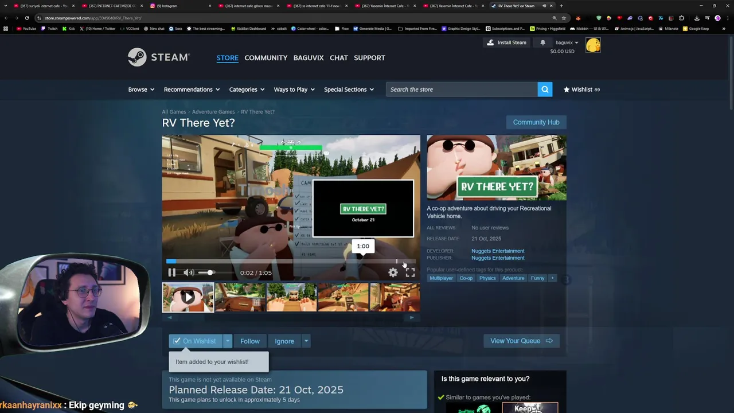Seek on the trailer progress bar
Viewport: 734px width, 413px height.
point(291,262)
